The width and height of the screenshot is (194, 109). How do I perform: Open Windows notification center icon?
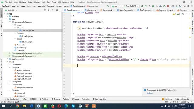[189, 106]
